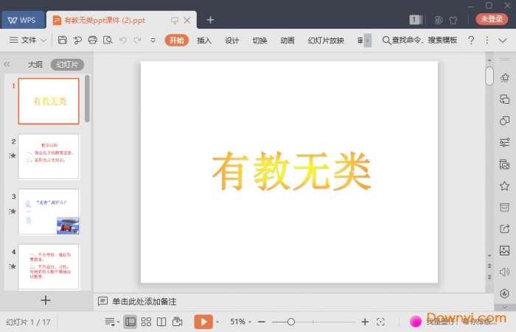Click the star icon in right sidebar

pyautogui.click(x=504, y=186)
